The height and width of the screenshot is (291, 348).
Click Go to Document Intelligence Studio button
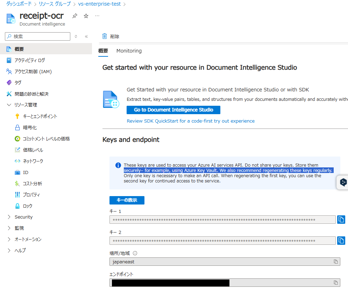173,110
